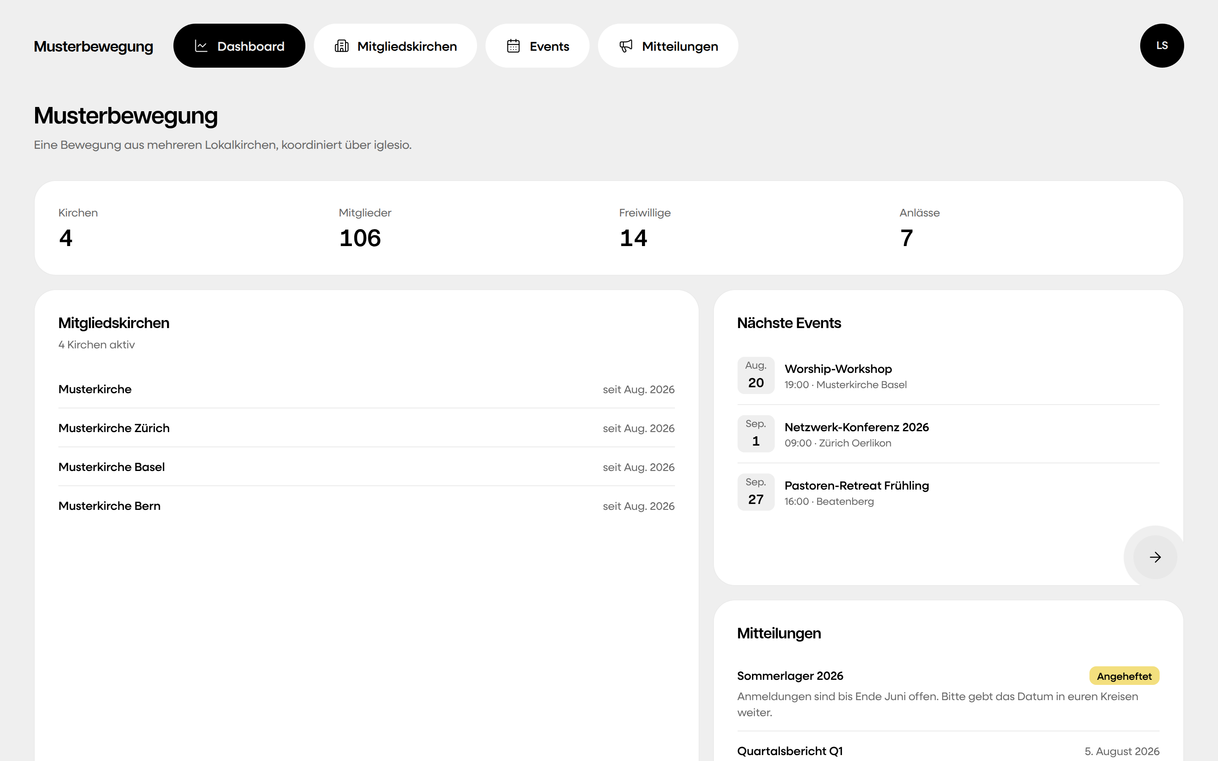
Task: Click the Musterbewegung logo text in header
Action: point(93,47)
